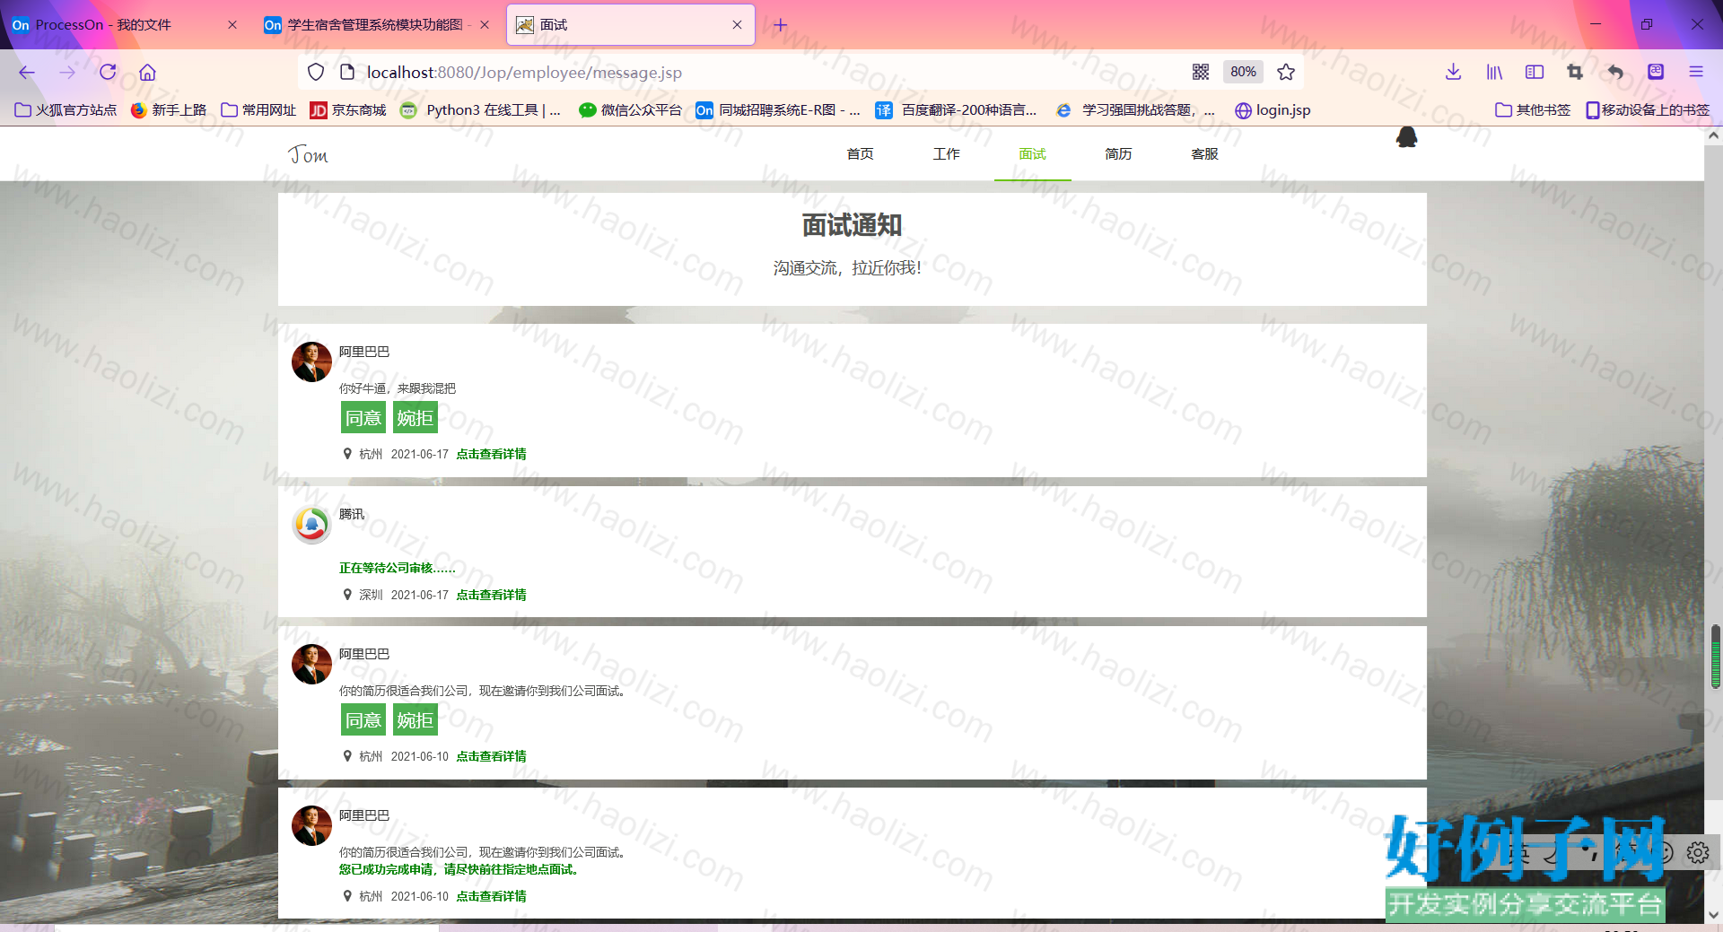Open 点击查看详情 below 同意 on 2021-06-10
Screen dimensions: 1723x932
tap(491, 757)
